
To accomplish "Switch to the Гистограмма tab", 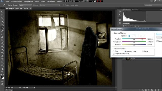I will pos(127,10).
